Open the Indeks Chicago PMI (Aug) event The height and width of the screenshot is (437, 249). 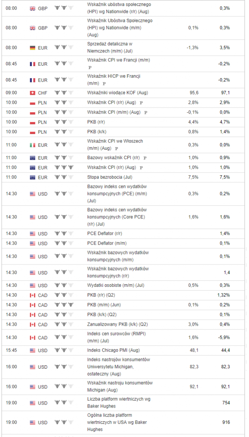tap(113, 350)
